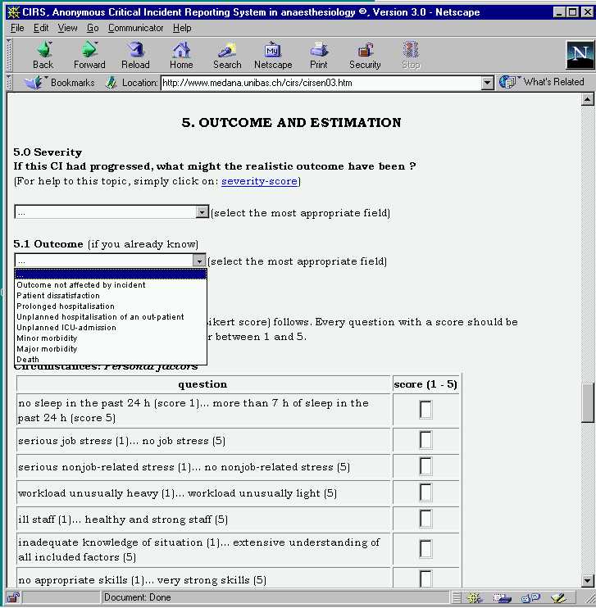Click the component bar grip handle
This screenshot has width=596, height=608.
(x=457, y=597)
